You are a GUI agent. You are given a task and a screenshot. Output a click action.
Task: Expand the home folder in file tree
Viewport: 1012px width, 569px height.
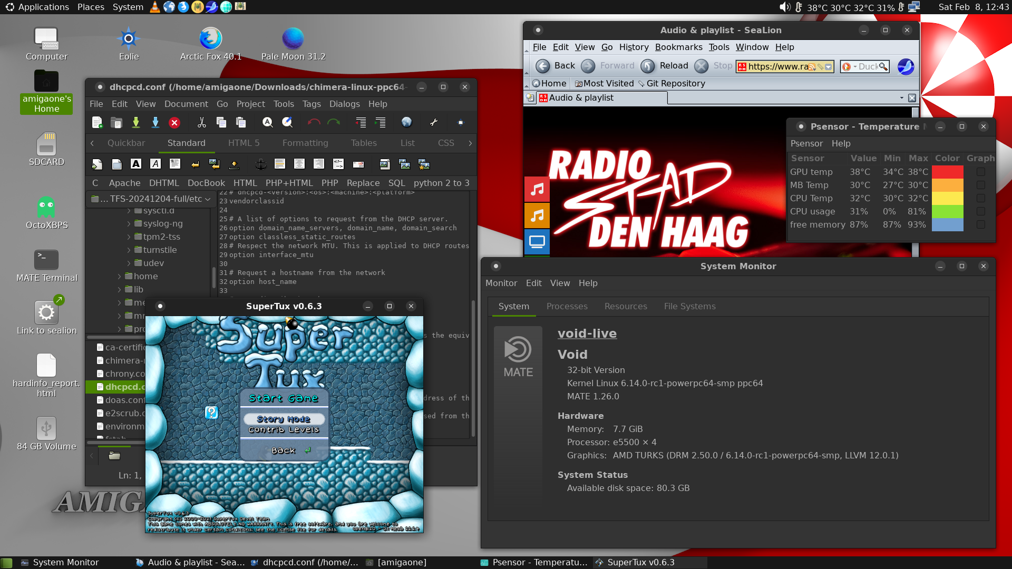(119, 277)
